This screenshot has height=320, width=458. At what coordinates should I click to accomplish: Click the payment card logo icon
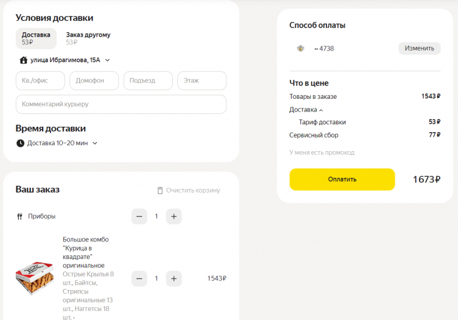300,49
